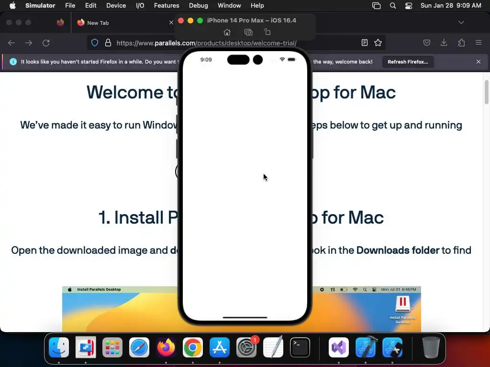Open Finder from the Dock
490x367 pixels.
click(59, 347)
